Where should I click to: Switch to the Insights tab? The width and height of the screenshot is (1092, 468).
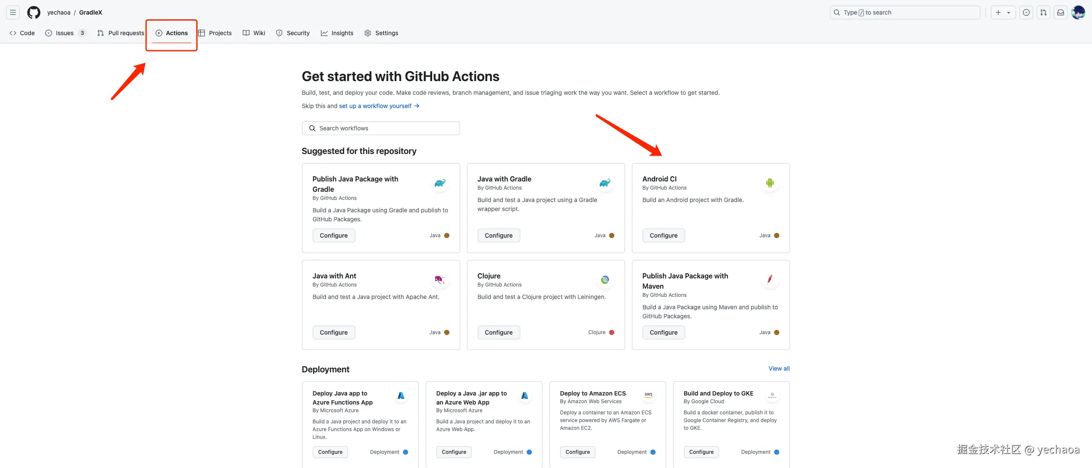point(337,33)
